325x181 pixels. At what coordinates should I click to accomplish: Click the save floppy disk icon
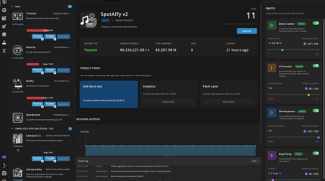(x=4, y=173)
